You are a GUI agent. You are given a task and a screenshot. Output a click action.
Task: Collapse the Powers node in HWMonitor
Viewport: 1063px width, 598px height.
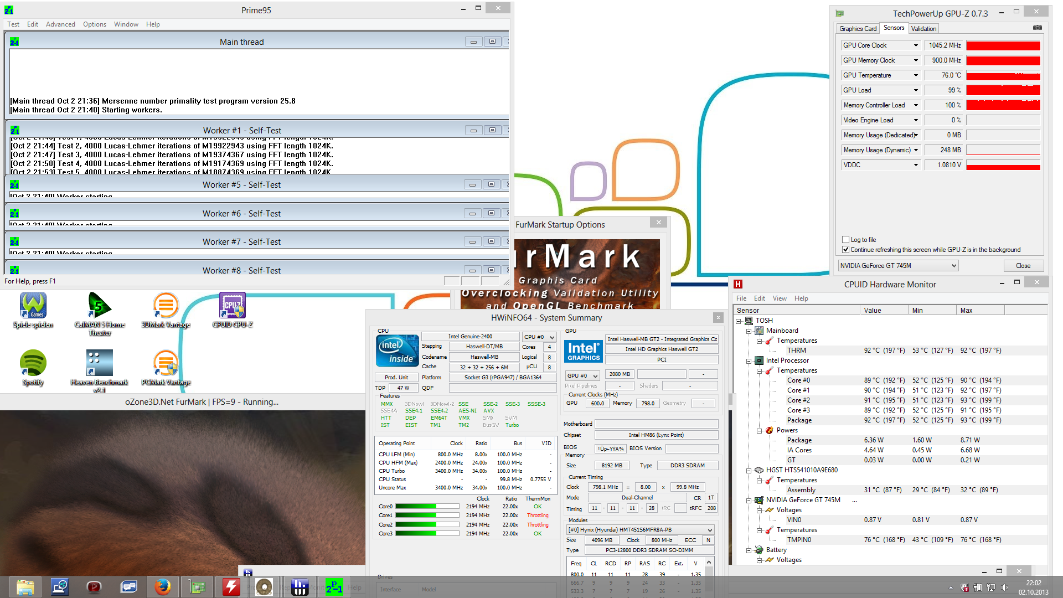click(759, 431)
